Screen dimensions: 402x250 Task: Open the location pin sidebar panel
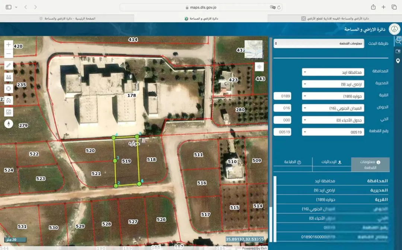[398, 61]
